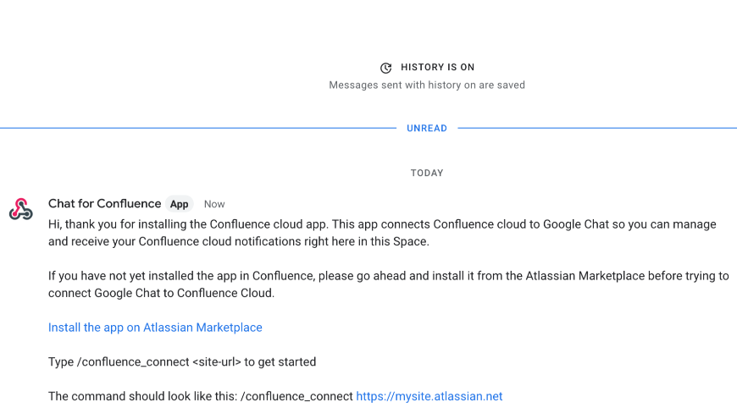Click "Type /confluence_connect" at the line start

click(x=118, y=362)
